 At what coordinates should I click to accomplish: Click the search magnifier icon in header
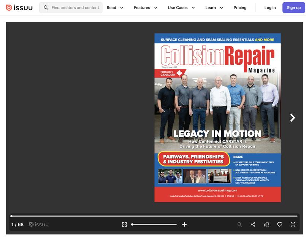coord(46,8)
